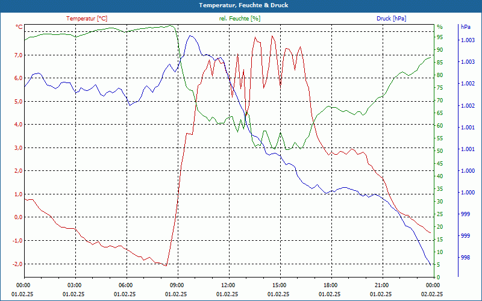
Task: Click temperature axis value '7,0'
Action: [17, 55]
